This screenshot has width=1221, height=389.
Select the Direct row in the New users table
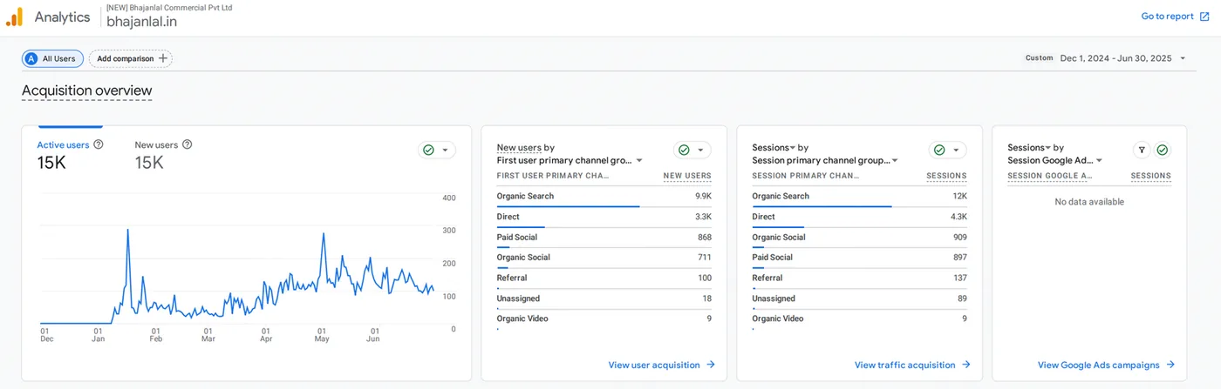[x=604, y=218]
